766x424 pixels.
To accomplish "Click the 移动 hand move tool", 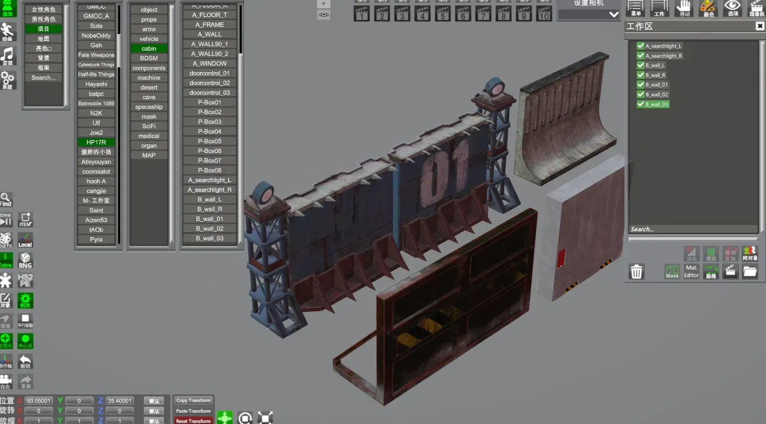I will (x=684, y=8).
